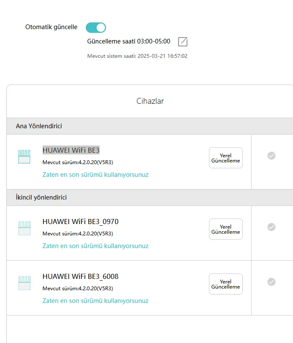
Task: Open Yerel Güncelleme for BE3_6008
Action: pos(226,284)
